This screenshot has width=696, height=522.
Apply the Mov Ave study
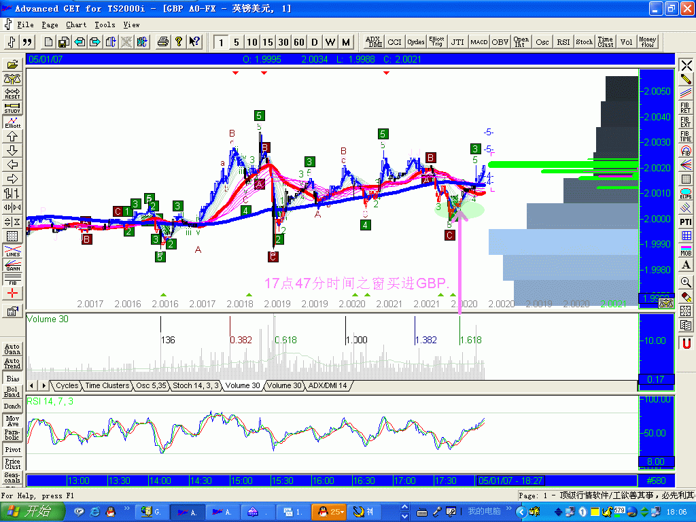pyautogui.click(x=12, y=421)
